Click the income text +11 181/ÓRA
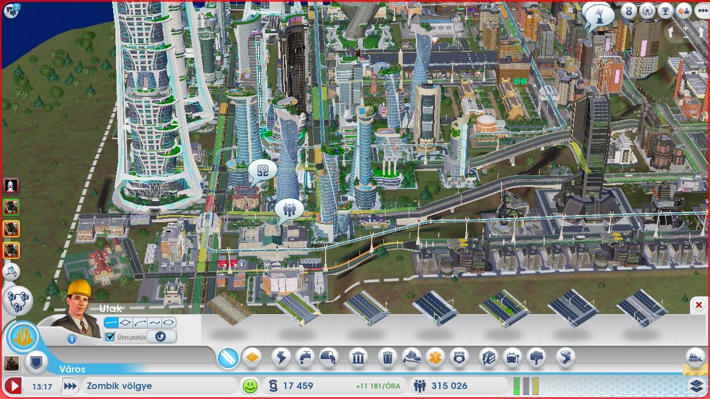 tap(379, 386)
